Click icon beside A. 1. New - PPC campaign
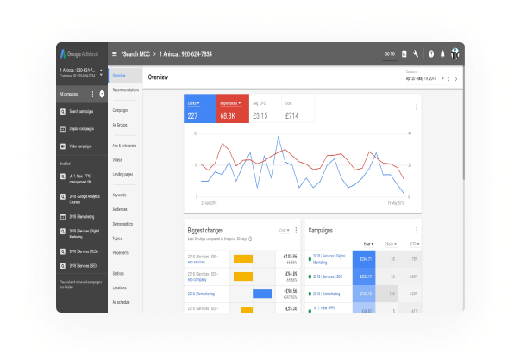520x353 pixels. tap(63, 176)
